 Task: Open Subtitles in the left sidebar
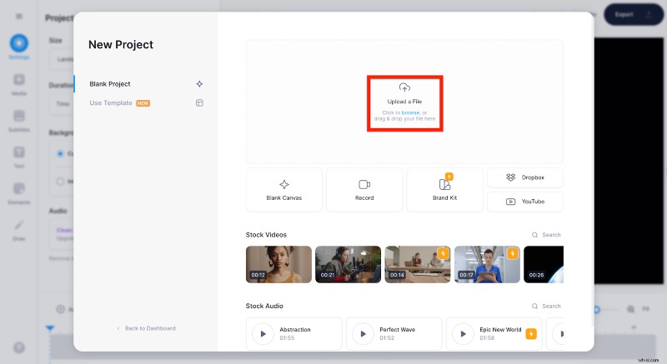(19, 121)
